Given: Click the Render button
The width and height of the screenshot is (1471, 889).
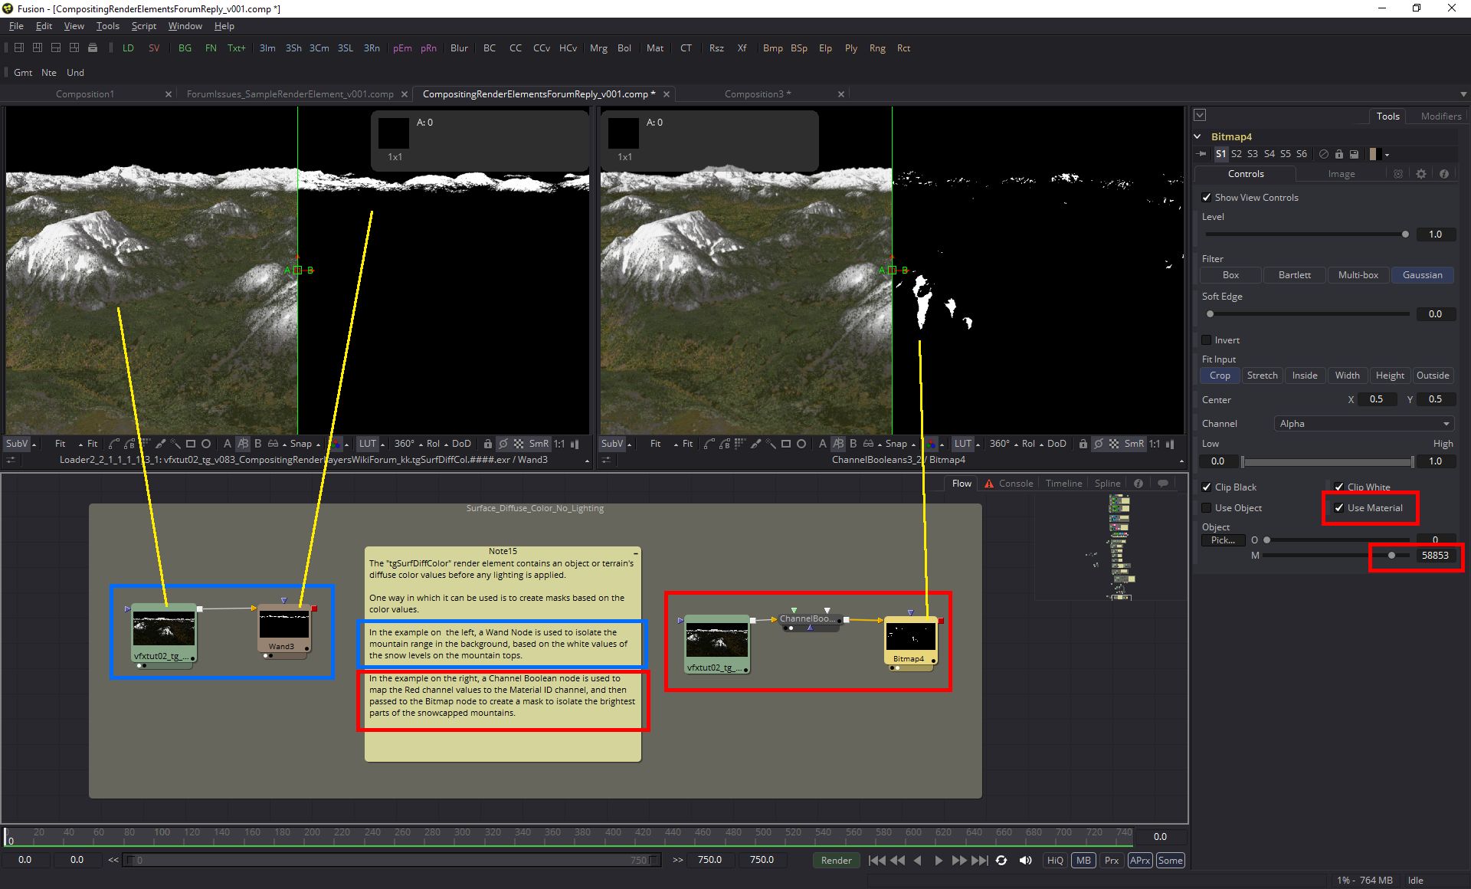Looking at the screenshot, I should point(837,860).
